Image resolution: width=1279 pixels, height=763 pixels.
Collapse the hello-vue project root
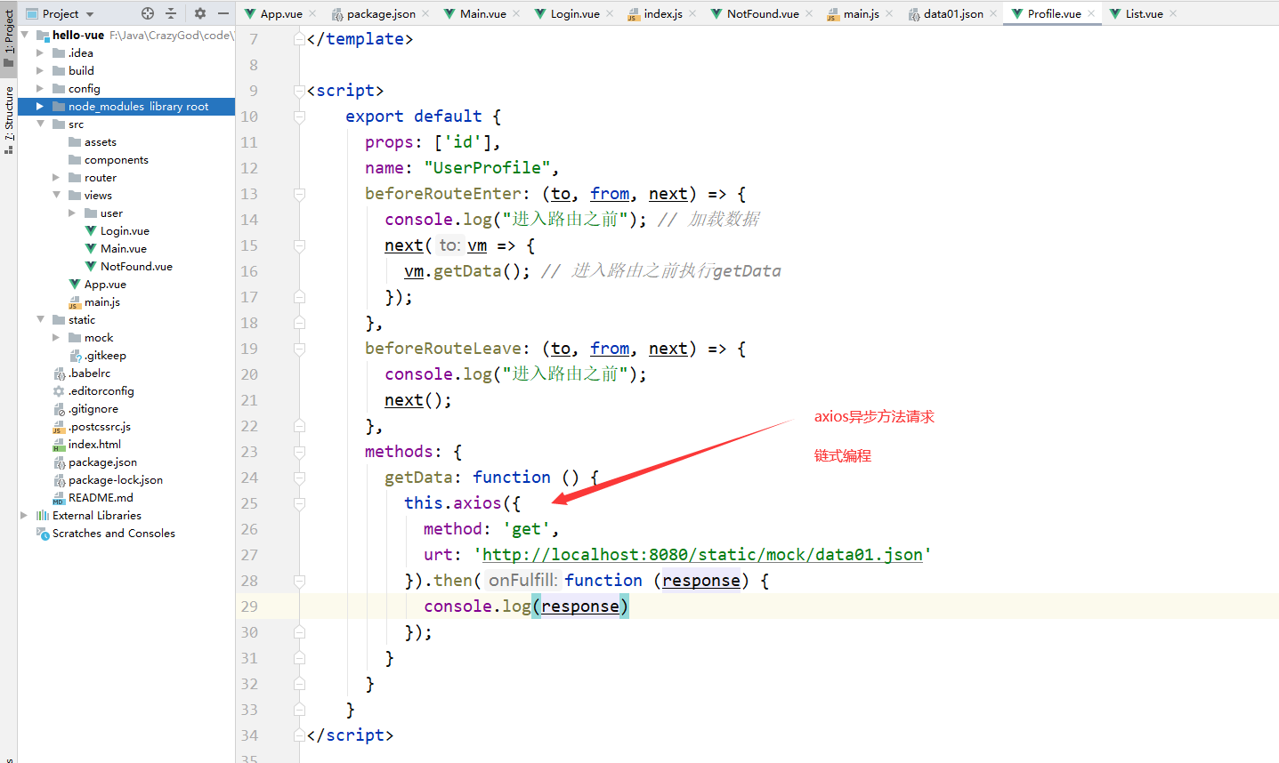(25, 35)
